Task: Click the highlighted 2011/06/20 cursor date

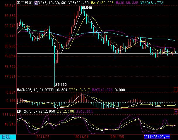Action: (157, 137)
